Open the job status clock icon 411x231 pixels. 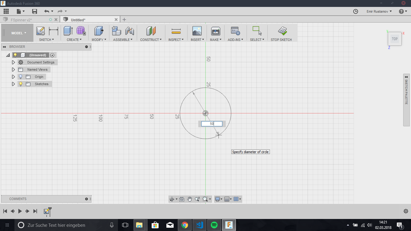tap(356, 11)
